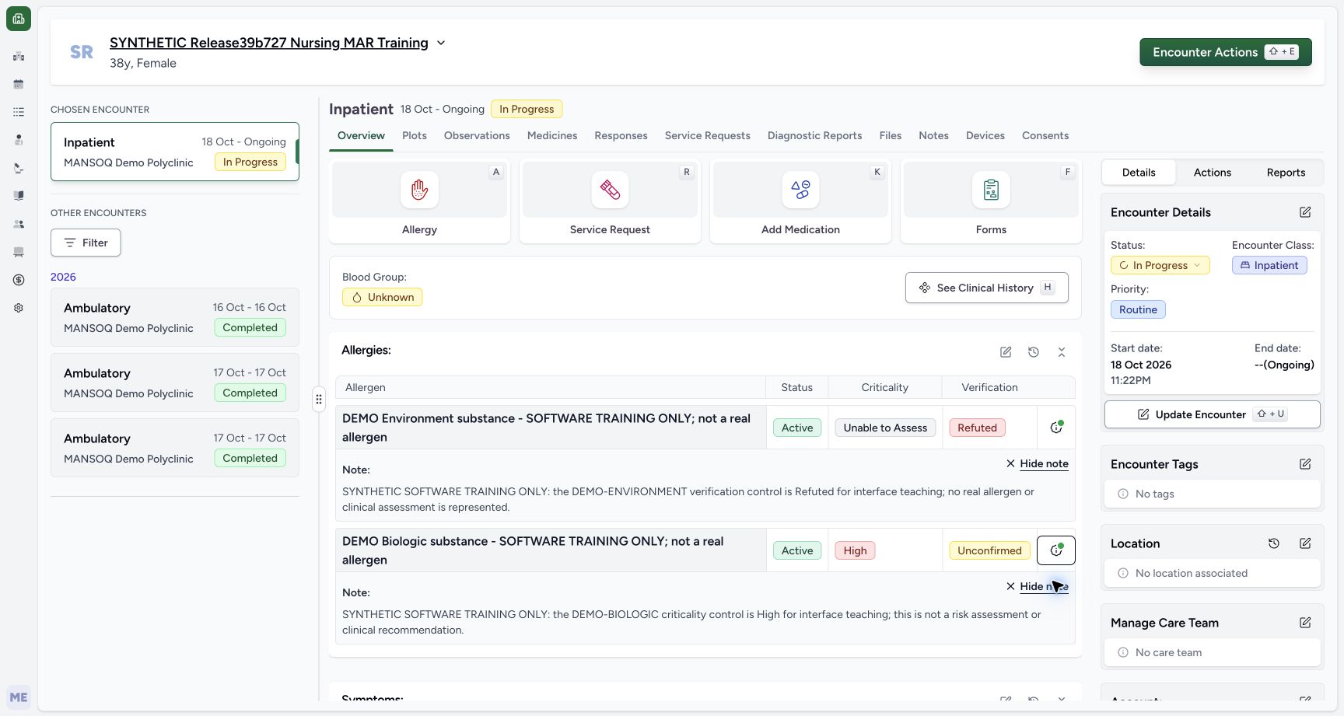Screen dimensions: 1344x716
Task: Click the Forms clipboard icon card
Action: [991, 201]
